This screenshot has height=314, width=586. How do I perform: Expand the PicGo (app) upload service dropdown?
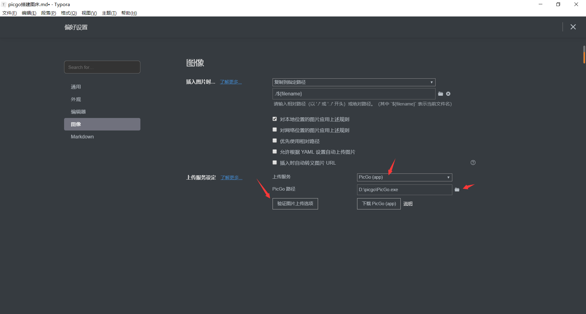(x=404, y=177)
